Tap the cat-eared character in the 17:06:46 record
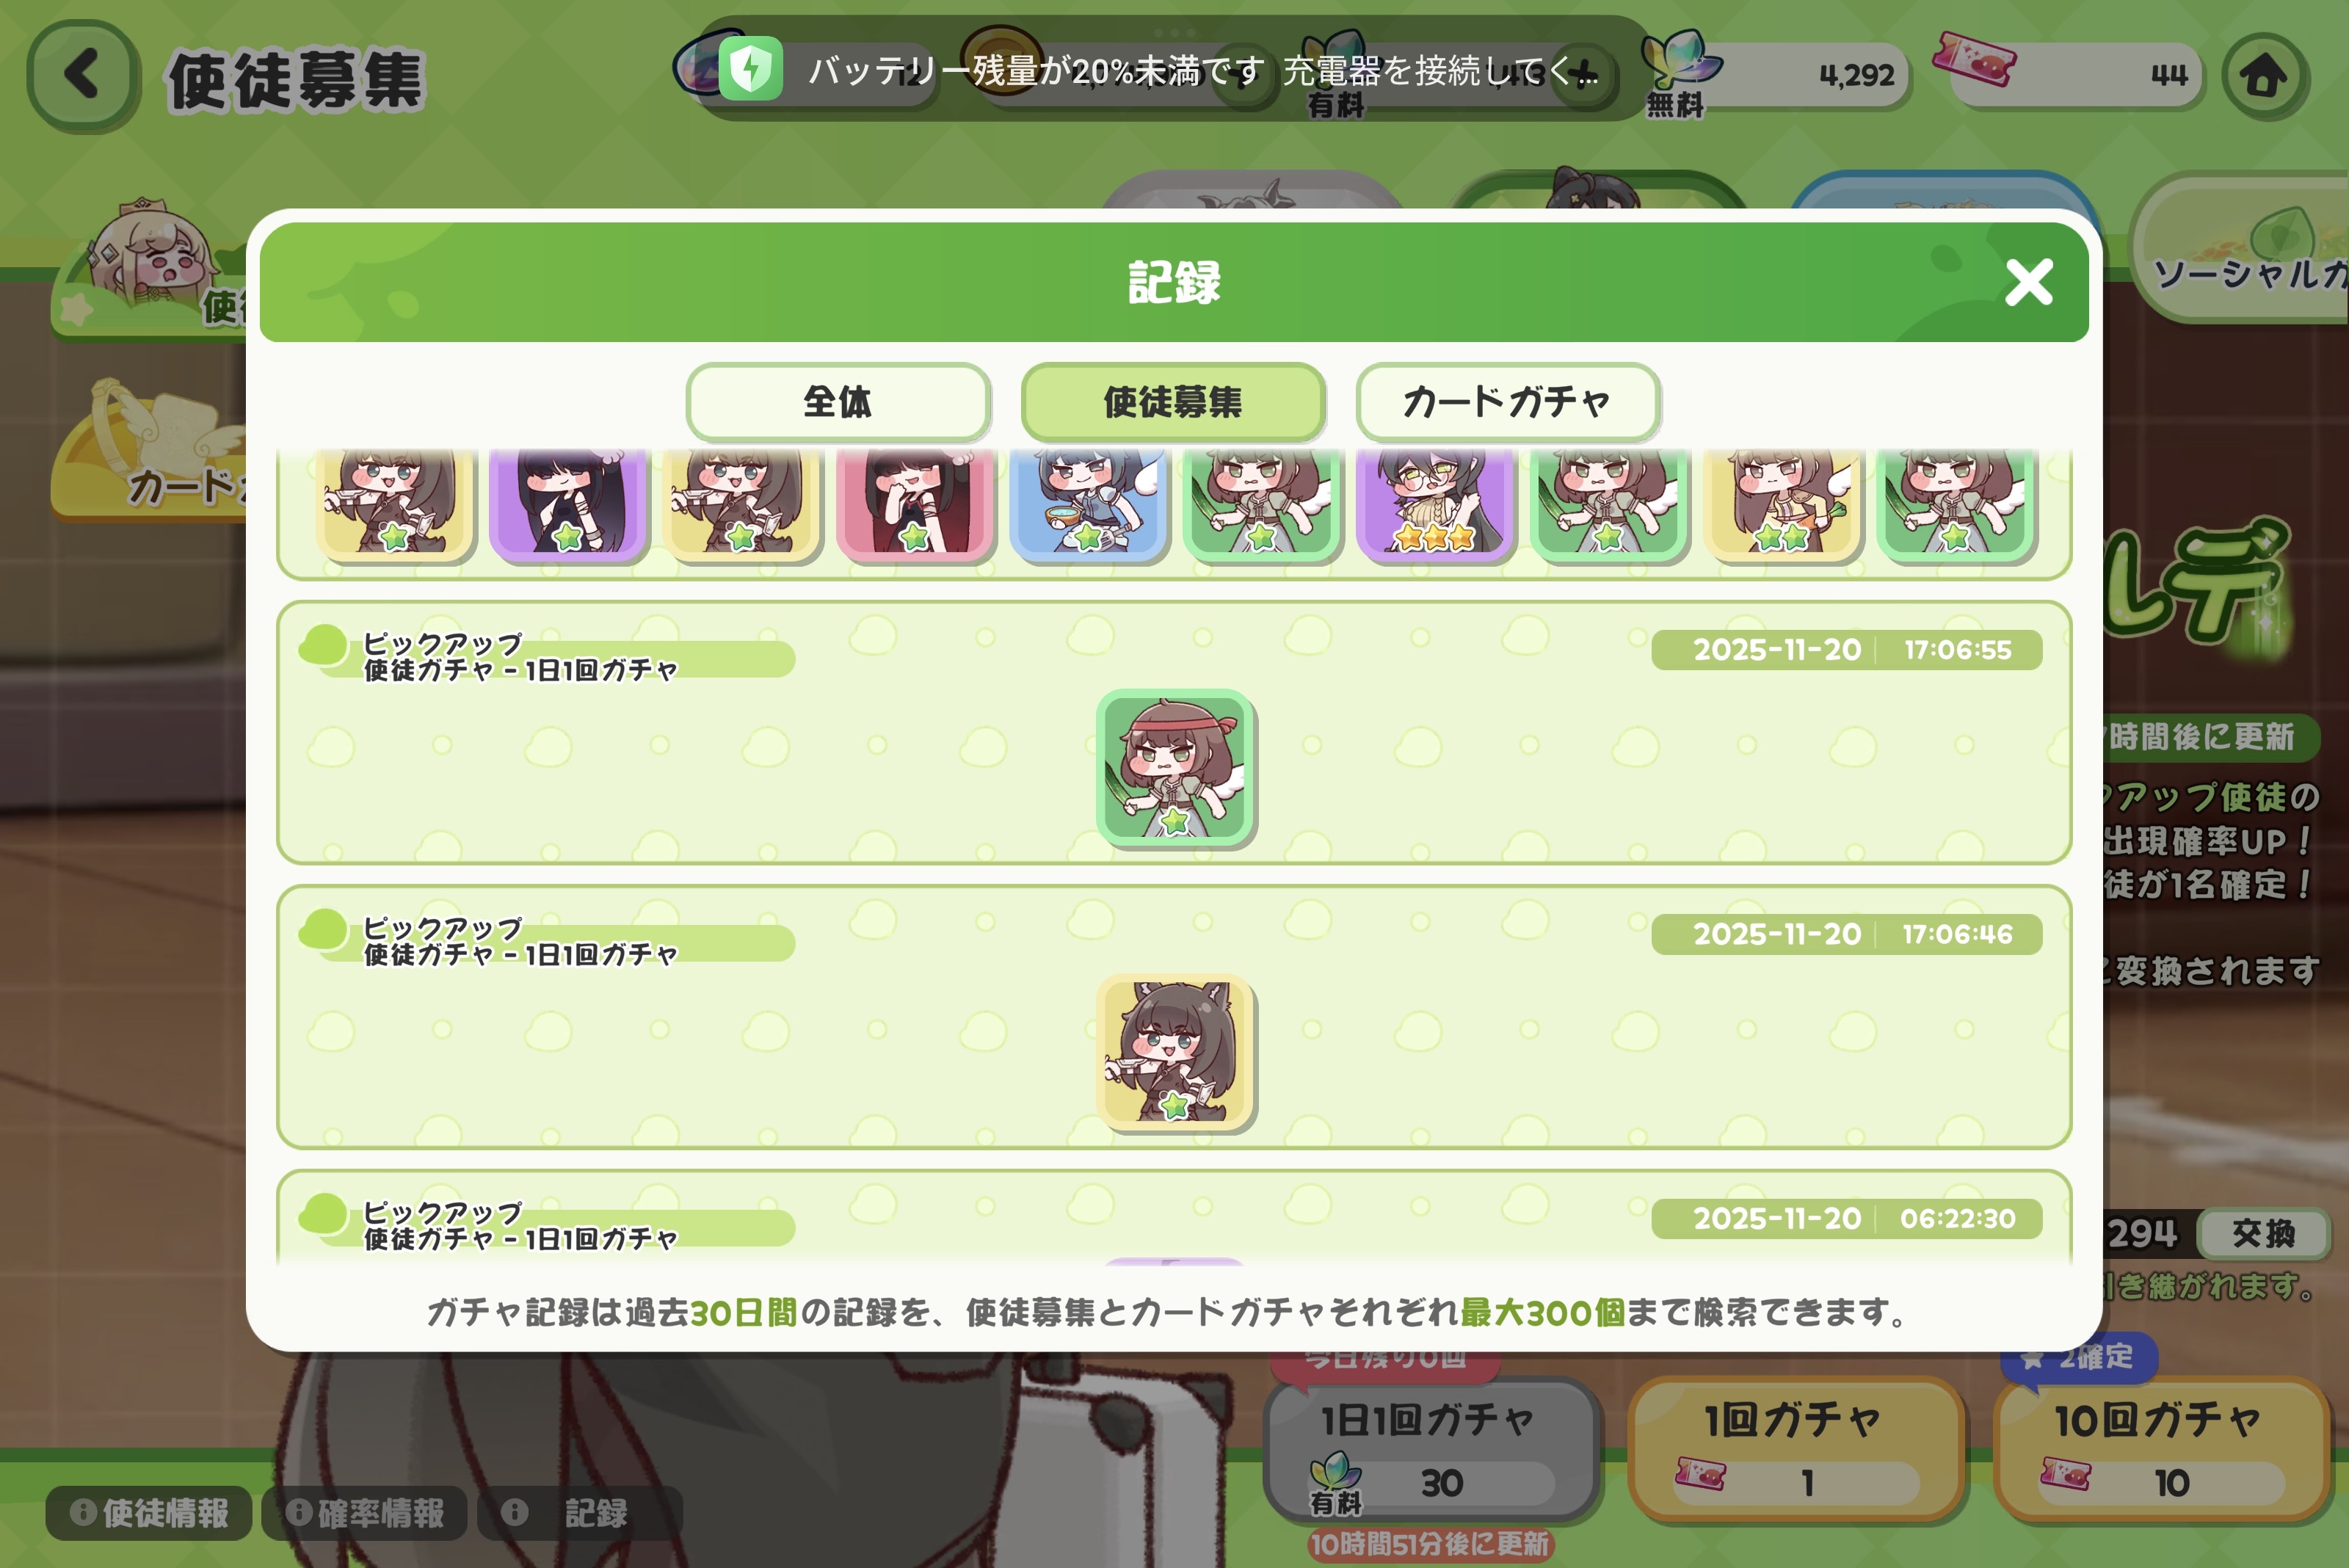Screen dimensions: 2349x1568 tap(1175, 1053)
